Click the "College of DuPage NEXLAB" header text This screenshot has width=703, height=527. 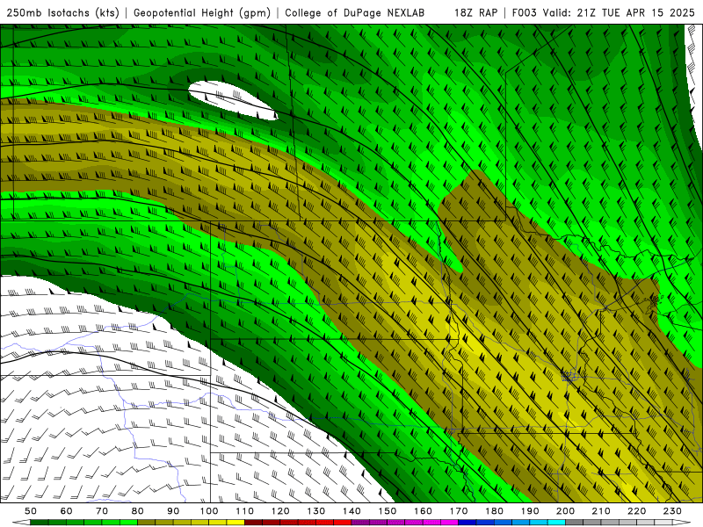tap(354, 12)
